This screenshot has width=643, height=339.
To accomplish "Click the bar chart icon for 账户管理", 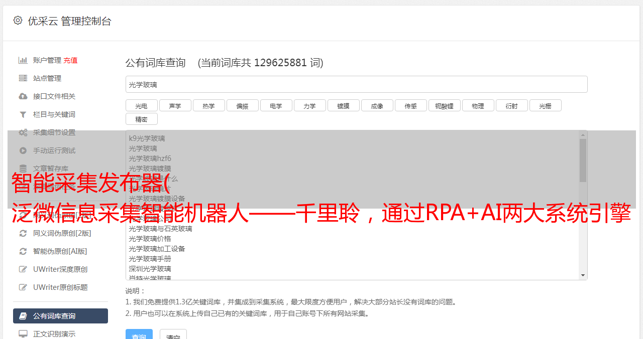I will coord(23,60).
